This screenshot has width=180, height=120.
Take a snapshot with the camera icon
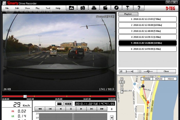point(83,8)
